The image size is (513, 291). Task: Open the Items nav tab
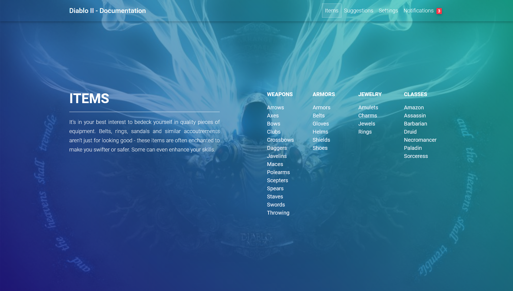click(331, 11)
